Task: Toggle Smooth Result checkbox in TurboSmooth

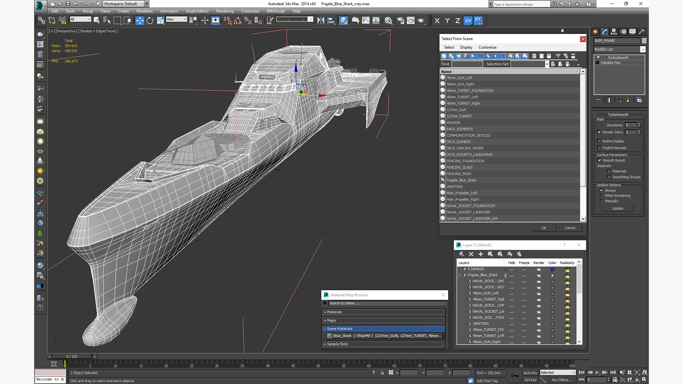Action: pos(600,160)
